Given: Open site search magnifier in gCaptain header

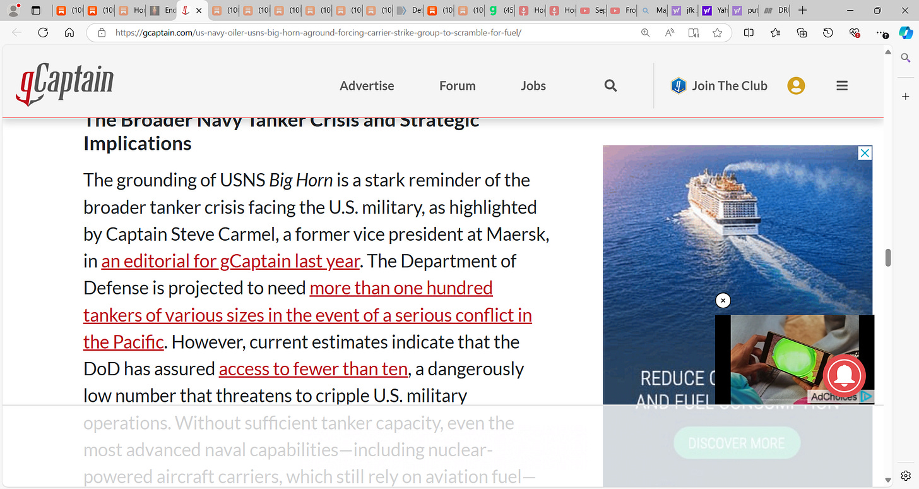Looking at the screenshot, I should click(610, 85).
